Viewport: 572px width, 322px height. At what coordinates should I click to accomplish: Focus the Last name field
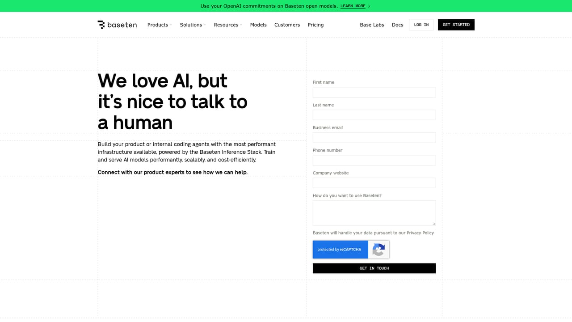click(374, 115)
